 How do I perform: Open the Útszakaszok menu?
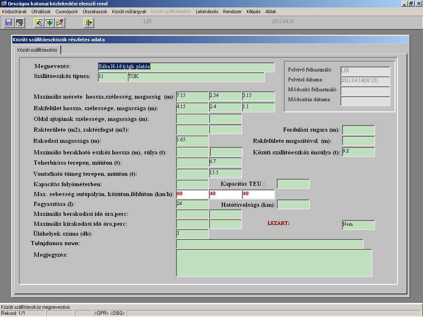(x=95, y=12)
